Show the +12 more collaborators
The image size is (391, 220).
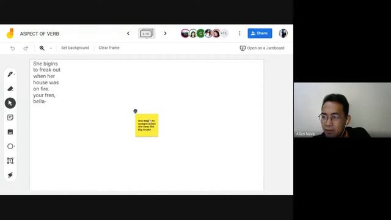coord(224,33)
